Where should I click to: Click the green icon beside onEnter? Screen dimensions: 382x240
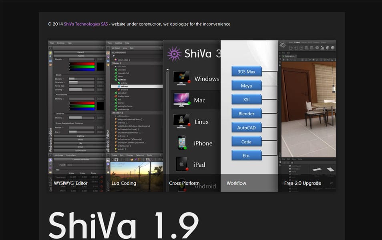pos(119,83)
